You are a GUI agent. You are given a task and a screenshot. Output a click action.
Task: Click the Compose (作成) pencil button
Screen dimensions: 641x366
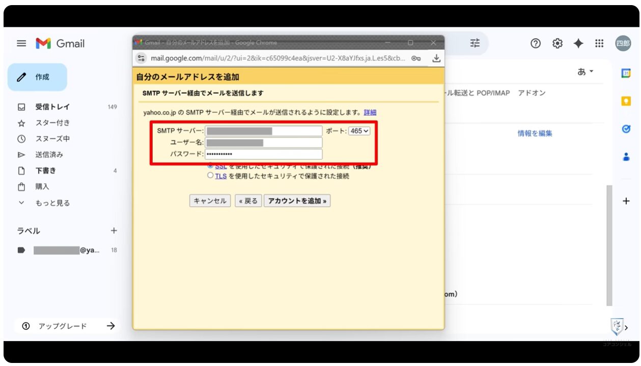(x=37, y=77)
